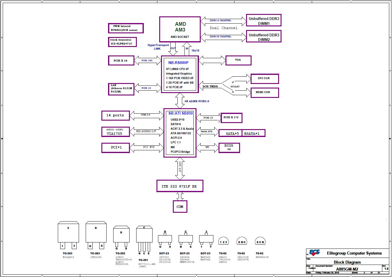Select the 16x16 label

click(195, 51)
